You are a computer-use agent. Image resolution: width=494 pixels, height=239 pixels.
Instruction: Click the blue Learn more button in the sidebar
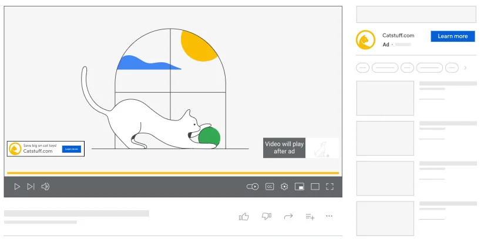click(x=453, y=36)
